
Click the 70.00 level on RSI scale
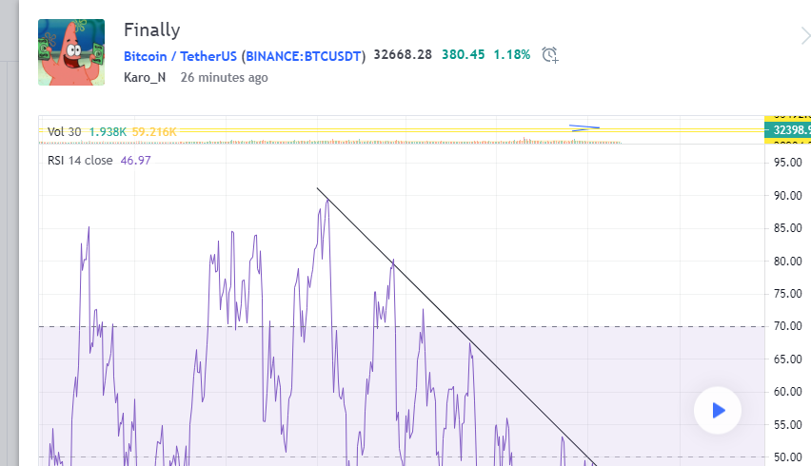[x=786, y=326]
